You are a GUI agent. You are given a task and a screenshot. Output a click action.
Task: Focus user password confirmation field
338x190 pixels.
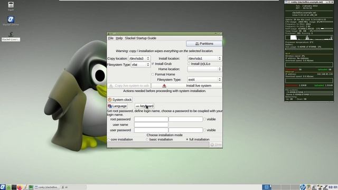(x=185, y=130)
